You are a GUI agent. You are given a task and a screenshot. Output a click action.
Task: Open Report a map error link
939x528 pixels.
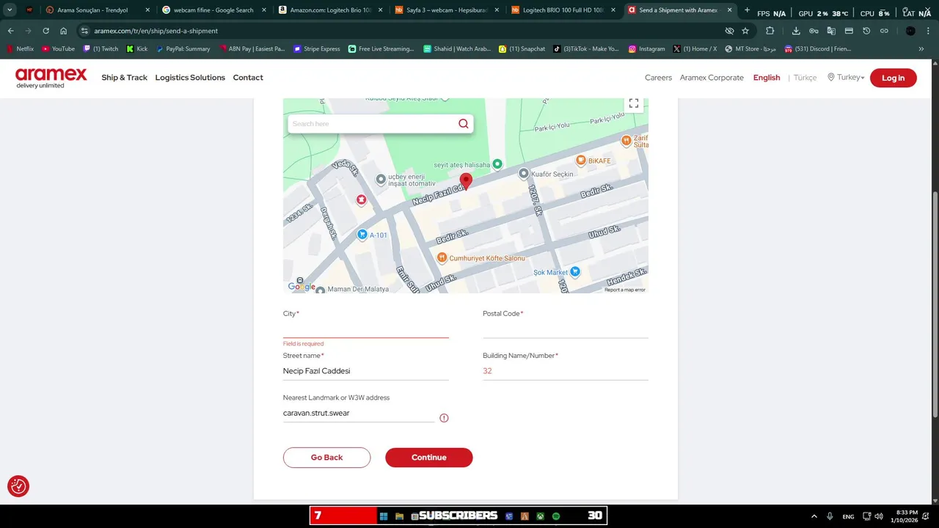625,290
